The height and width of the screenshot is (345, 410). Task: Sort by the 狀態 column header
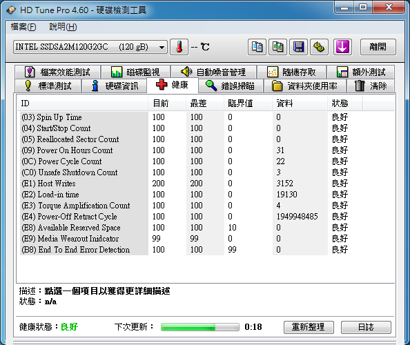click(345, 103)
